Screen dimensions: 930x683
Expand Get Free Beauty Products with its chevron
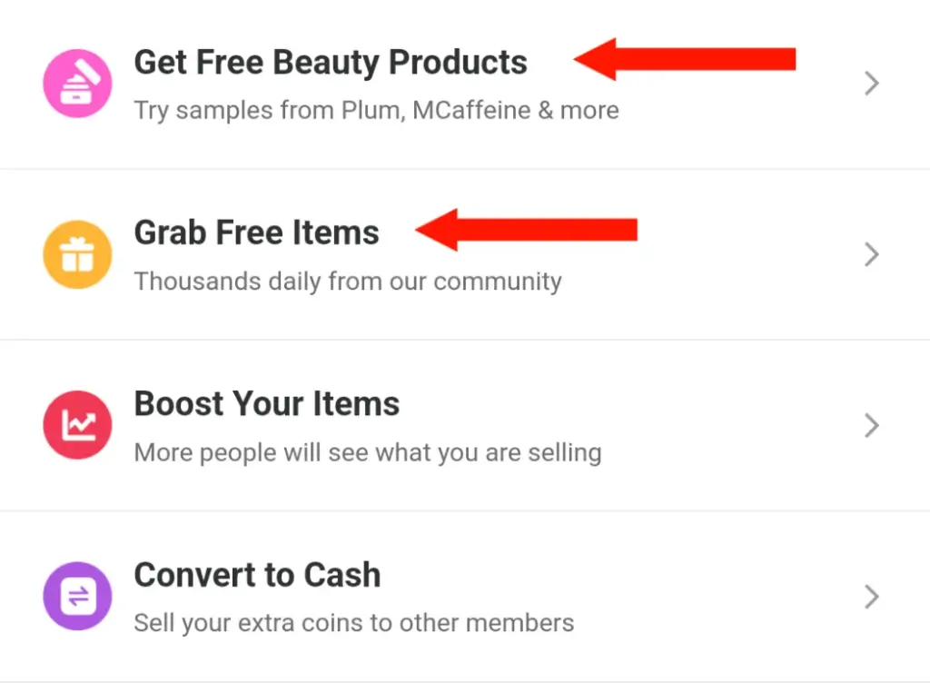pyautogui.click(x=871, y=83)
